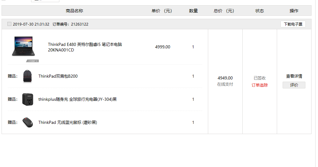Open the ThinkPad E480 laptop thumbnail
Viewport: 318px width, 167px height.
[x=23, y=46]
